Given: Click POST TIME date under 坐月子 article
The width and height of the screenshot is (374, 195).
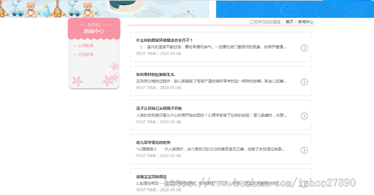Looking at the screenshot, I should pos(159,54).
